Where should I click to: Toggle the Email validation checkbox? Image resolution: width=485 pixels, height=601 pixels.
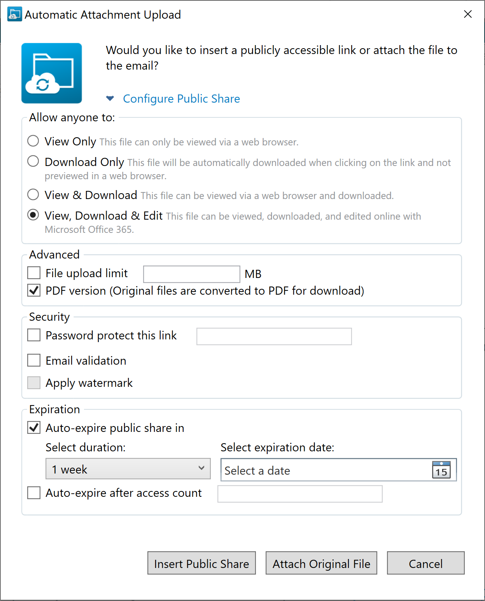[x=34, y=360]
